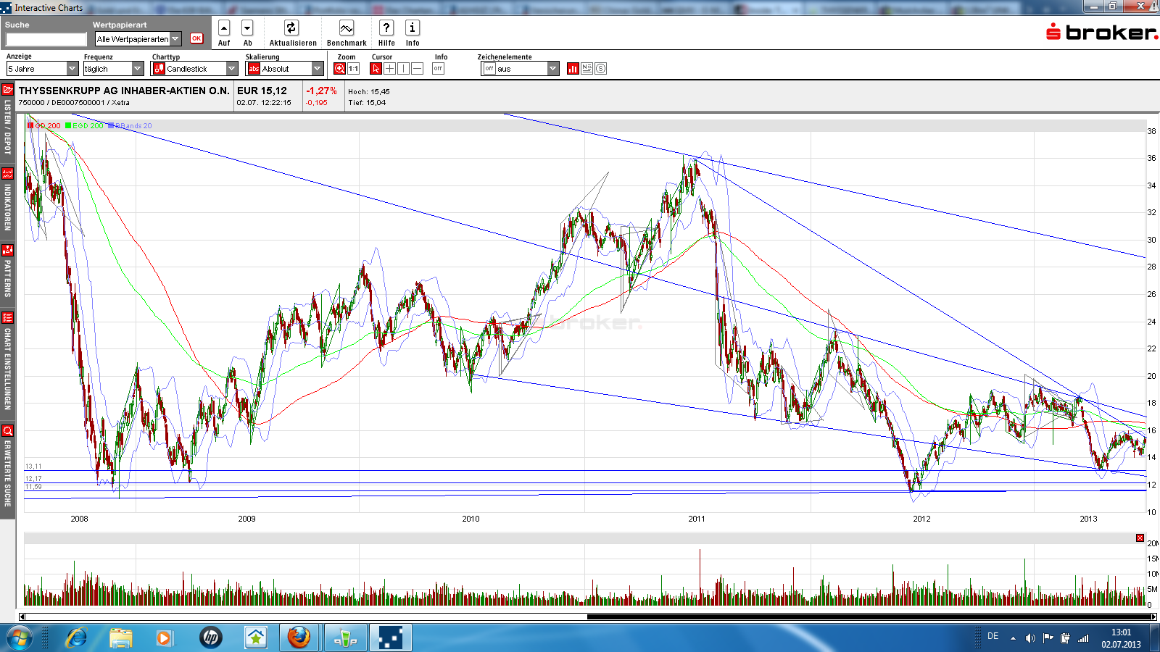Toggle the Info off switch
This screenshot has width=1160, height=652.
[438, 69]
